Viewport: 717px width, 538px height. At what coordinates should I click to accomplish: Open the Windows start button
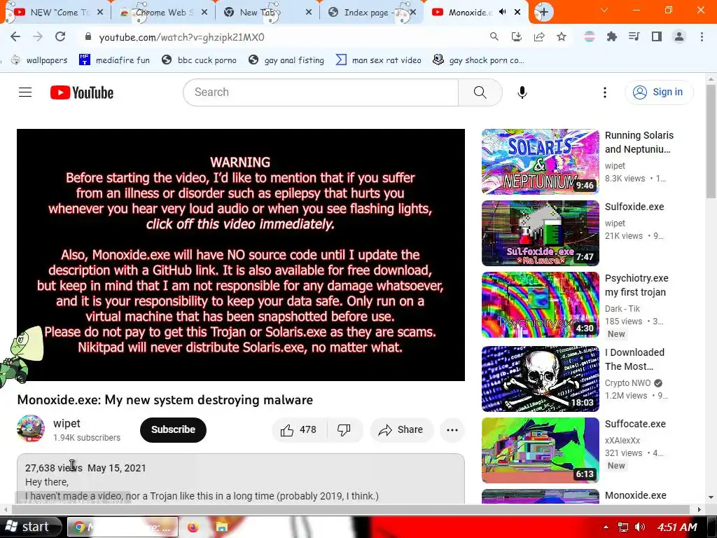pos(31,527)
